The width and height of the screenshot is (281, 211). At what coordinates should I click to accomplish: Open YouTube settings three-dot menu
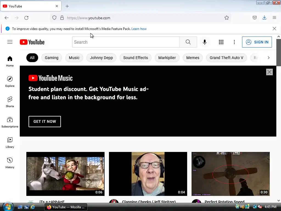click(234, 42)
